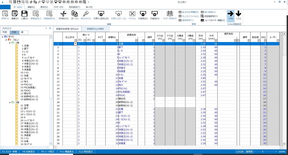Click F8:名称表示 status button

(x=29, y=152)
